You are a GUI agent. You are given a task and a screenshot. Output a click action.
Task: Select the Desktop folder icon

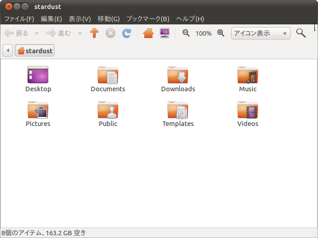(38, 75)
